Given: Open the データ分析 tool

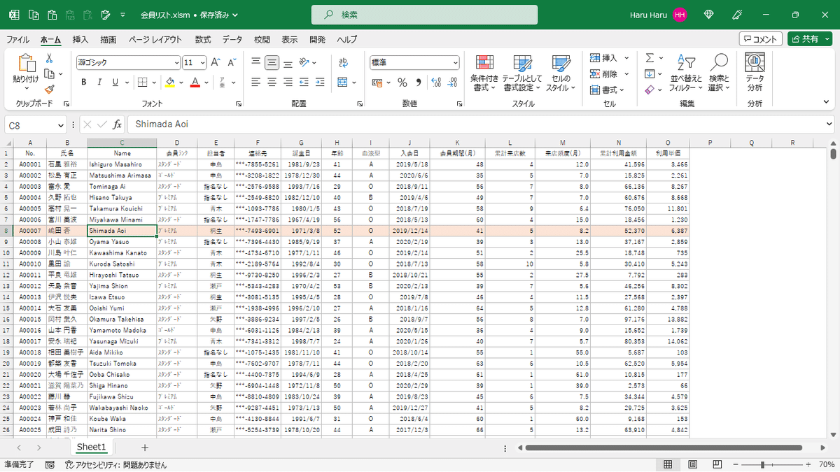Looking at the screenshot, I should pyautogui.click(x=755, y=73).
